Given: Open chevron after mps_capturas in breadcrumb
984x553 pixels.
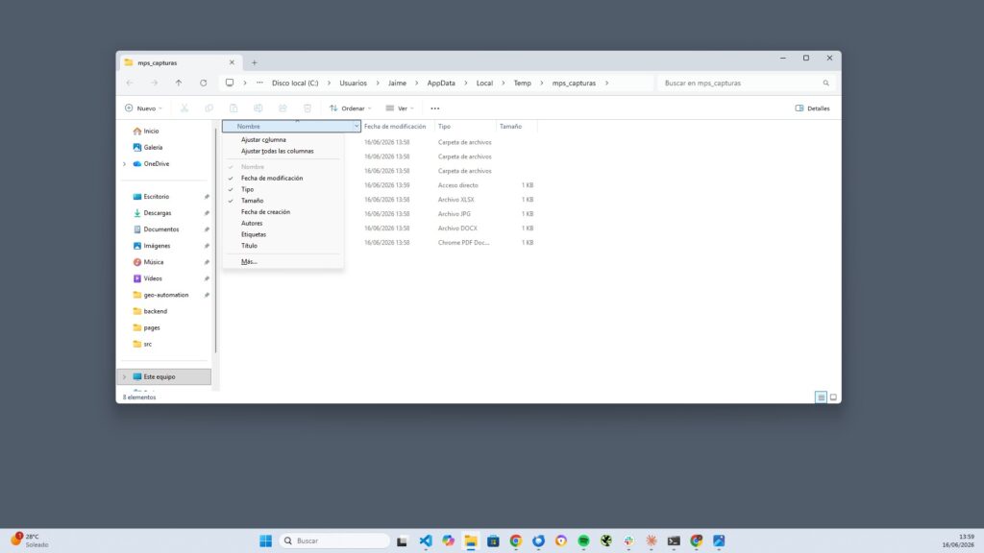Looking at the screenshot, I should tap(607, 83).
